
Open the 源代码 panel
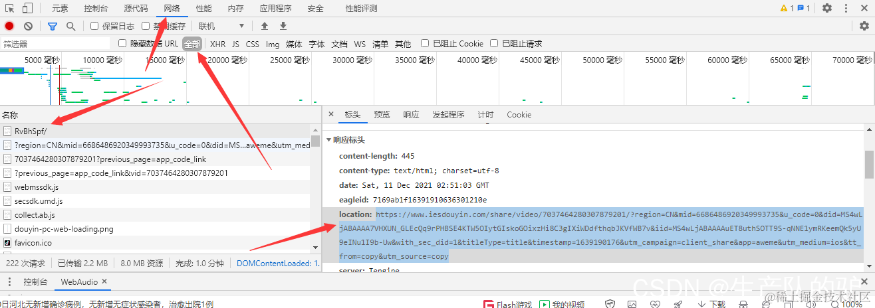[136, 9]
